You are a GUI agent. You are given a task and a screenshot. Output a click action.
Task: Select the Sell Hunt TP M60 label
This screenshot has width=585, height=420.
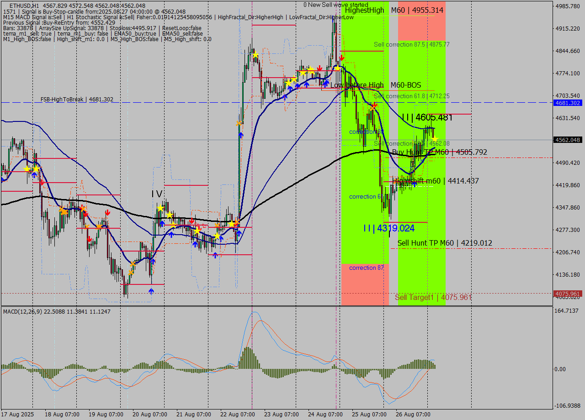pos(445,243)
